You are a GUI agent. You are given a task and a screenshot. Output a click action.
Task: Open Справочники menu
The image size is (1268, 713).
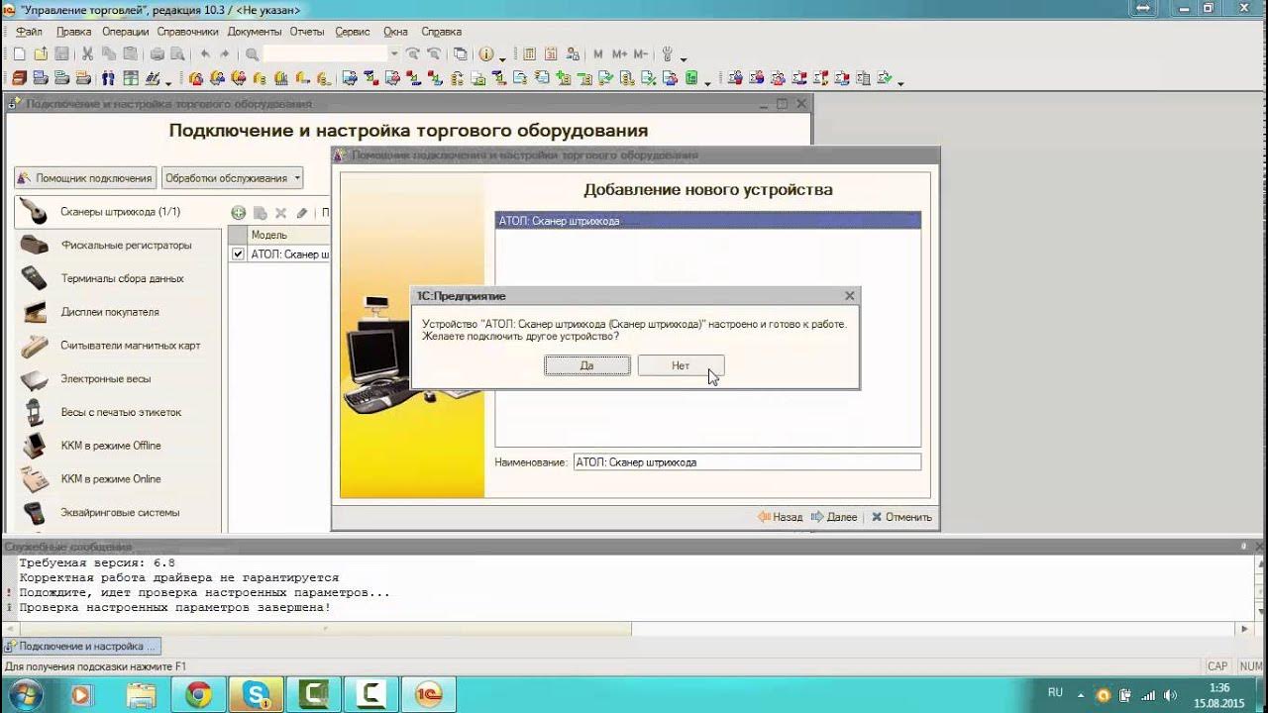[x=188, y=32]
